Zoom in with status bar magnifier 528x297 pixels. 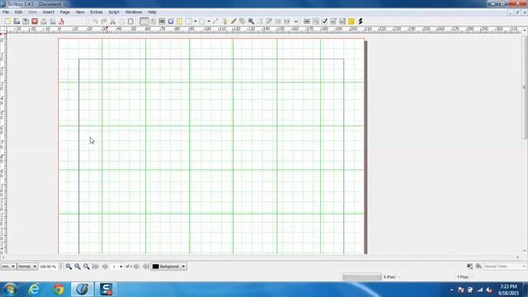(87, 266)
